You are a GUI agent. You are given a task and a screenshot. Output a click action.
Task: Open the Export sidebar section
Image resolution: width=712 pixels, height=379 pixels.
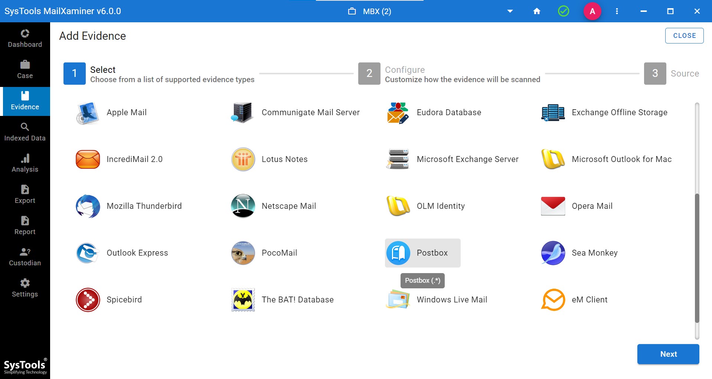25,195
